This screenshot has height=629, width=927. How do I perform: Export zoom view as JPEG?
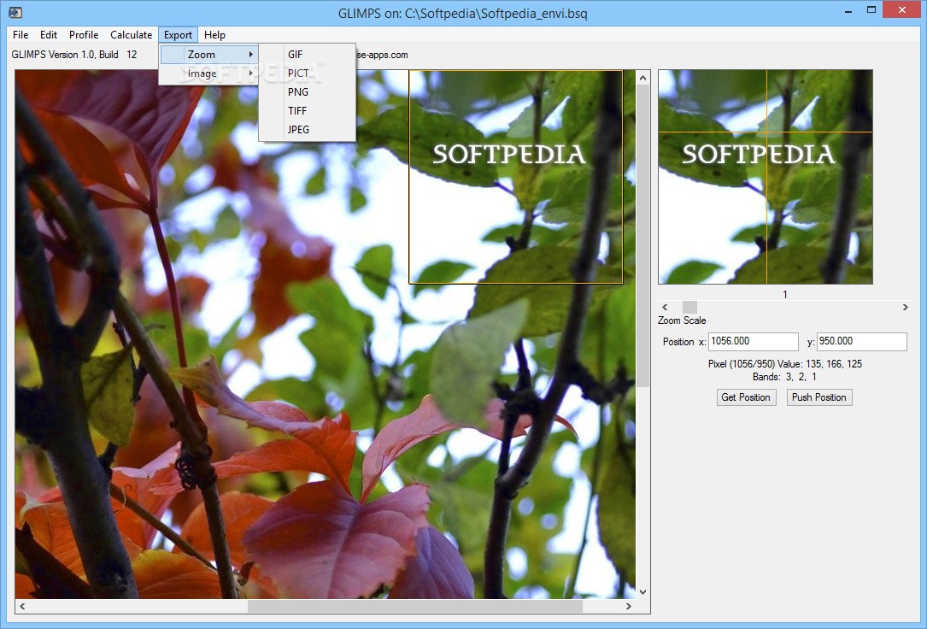point(308,130)
